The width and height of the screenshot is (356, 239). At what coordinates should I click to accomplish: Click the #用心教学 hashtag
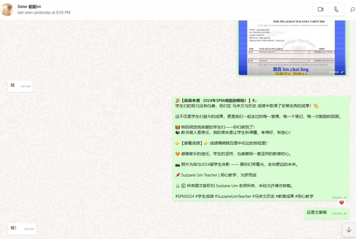(x=304, y=196)
